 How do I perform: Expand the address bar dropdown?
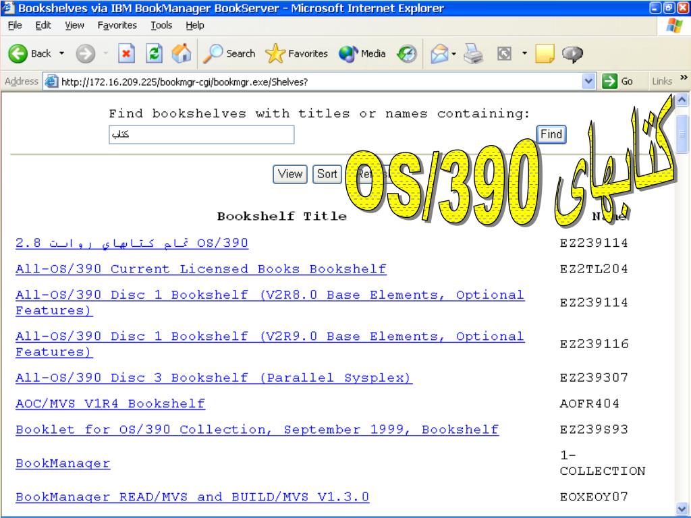(x=588, y=82)
